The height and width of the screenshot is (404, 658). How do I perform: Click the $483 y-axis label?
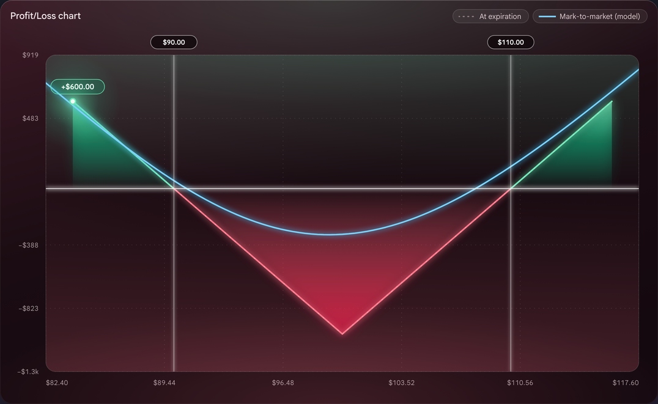(x=30, y=119)
